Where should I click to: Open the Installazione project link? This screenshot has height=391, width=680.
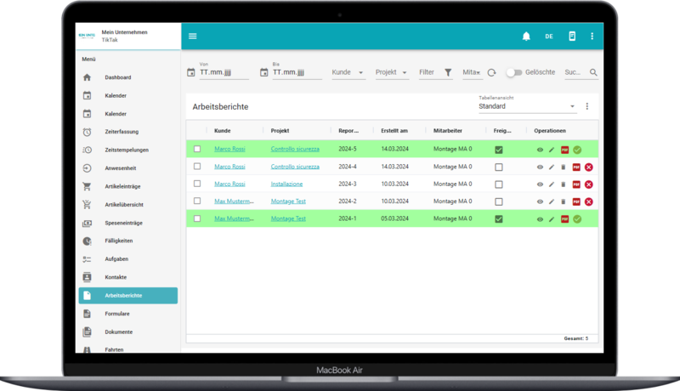pos(286,184)
